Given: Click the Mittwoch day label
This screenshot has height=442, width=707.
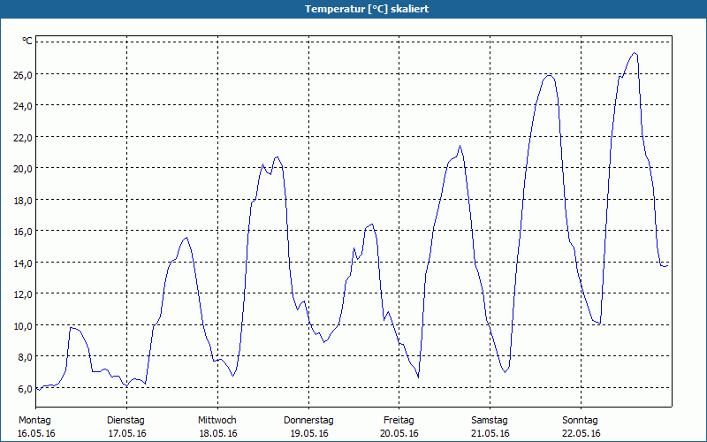Looking at the screenshot, I should point(217,421).
